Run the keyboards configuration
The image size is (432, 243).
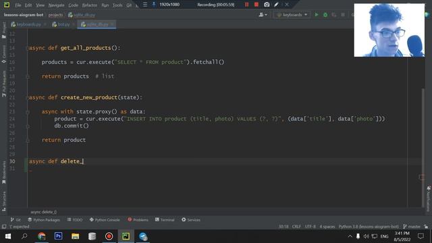point(317,15)
